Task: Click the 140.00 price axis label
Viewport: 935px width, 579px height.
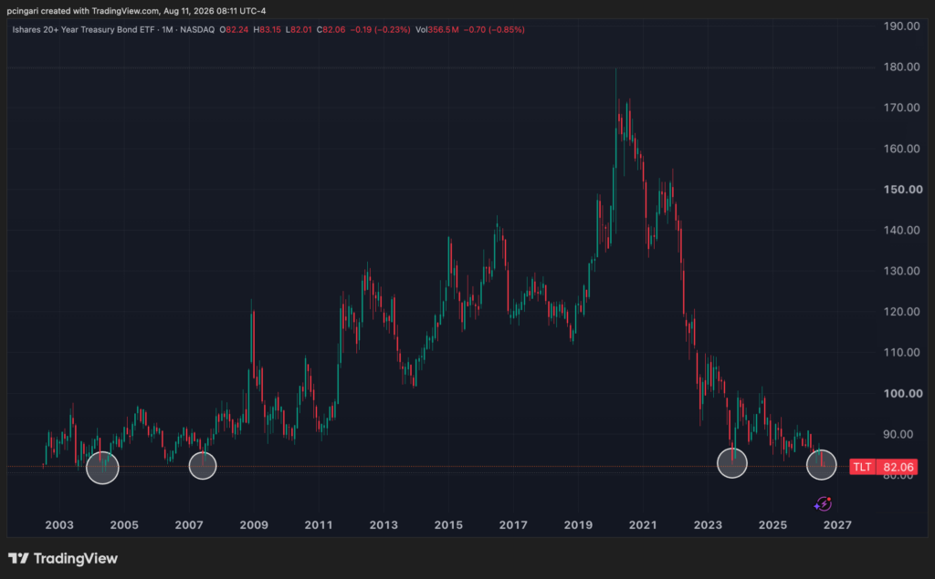Action: coord(901,230)
